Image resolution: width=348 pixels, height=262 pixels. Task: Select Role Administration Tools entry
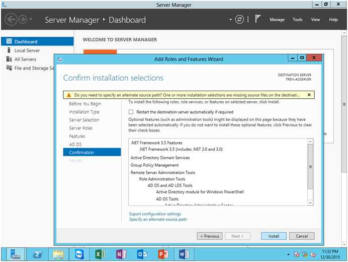tap(162, 179)
